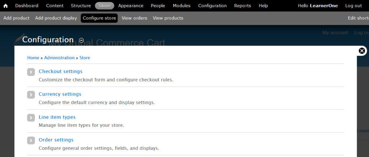Click the Edit shortcuts link
This screenshot has width=369, height=157.
click(x=358, y=18)
